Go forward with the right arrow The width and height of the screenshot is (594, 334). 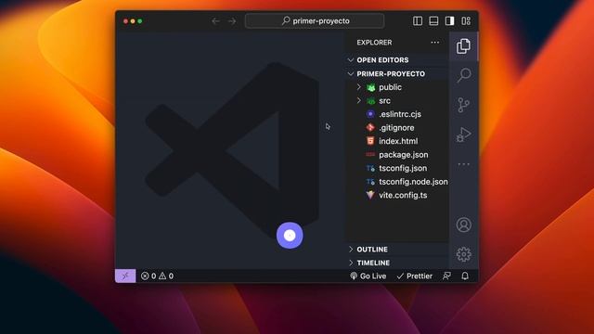coord(232,21)
